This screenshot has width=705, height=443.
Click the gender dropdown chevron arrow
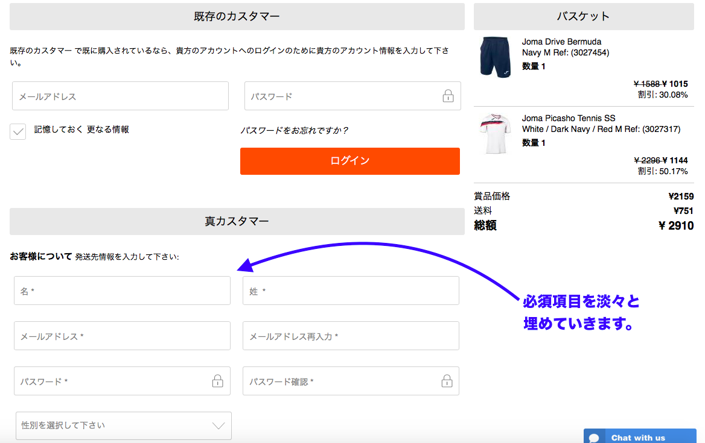pyautogui.click(x=217, y=426)
